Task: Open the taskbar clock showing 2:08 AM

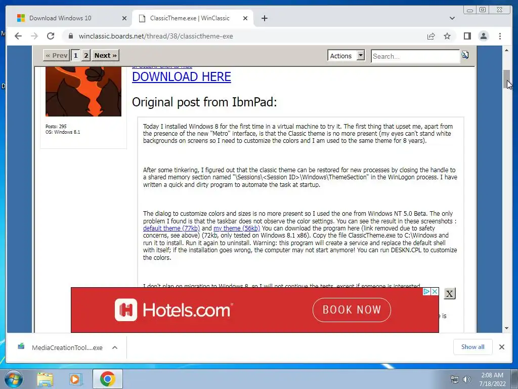Action: pos(492,379)
